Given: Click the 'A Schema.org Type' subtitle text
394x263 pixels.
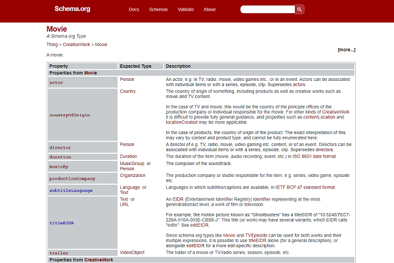Looking at the screenshot, I should click(66, 36).
